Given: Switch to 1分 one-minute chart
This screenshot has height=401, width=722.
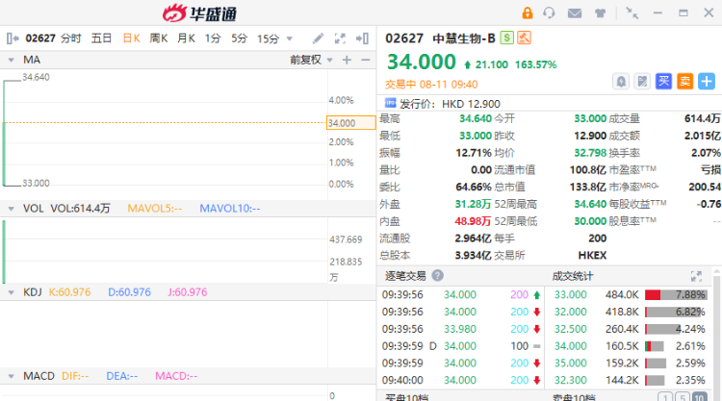Looking at the screenshot, I should pos(213,38).
